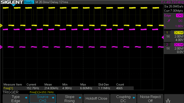Click the Max value 6.60MHz
Image resolution: width=184 pixels, height=103 pixels.
tap(86, 88)
